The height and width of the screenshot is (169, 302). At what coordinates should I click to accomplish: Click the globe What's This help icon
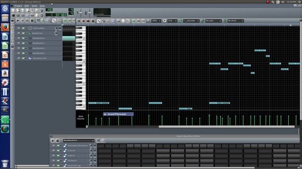(42, 10)
